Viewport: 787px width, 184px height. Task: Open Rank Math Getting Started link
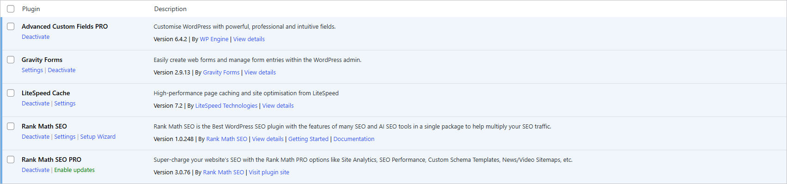[x=309, y=139]
